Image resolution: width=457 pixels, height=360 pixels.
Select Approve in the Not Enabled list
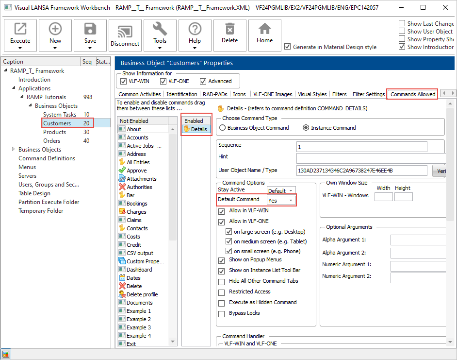pyautogui.click(x=136, y=171)
